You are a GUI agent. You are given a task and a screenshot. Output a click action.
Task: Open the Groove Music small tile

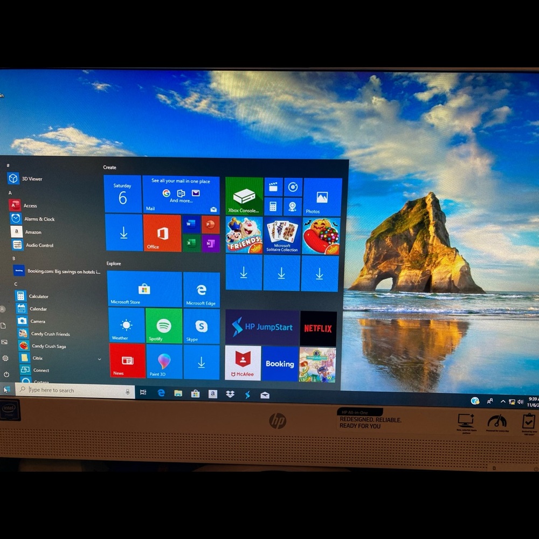coord(293,187)
